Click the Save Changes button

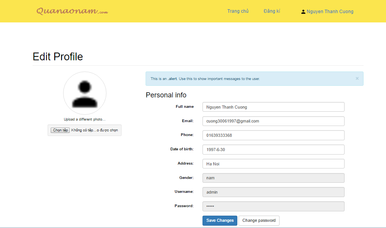[x=220, y=221]
